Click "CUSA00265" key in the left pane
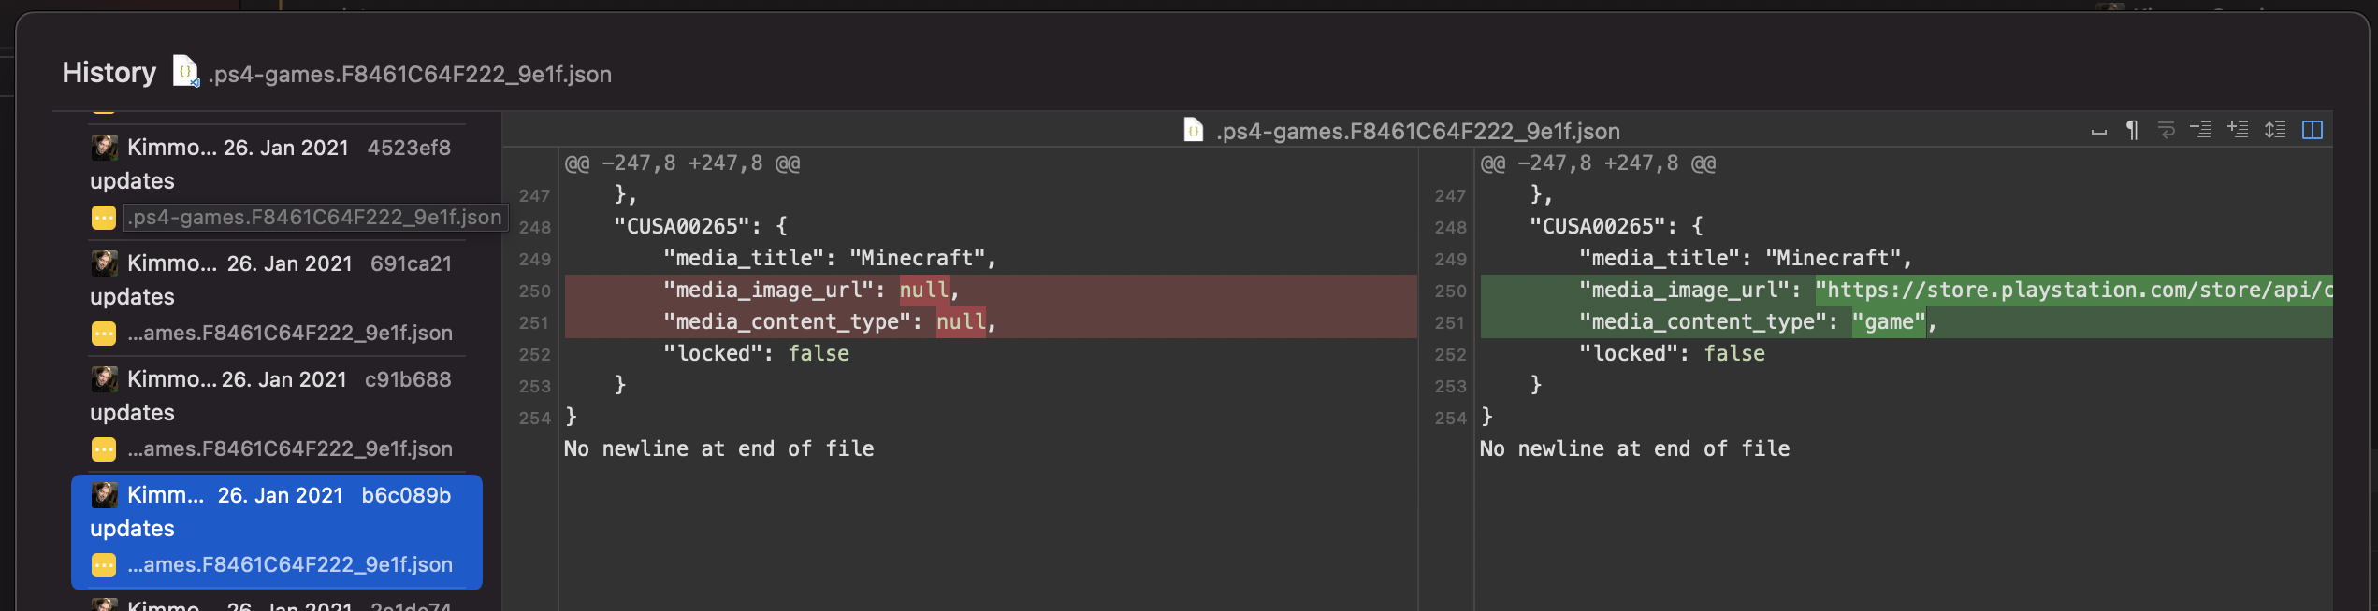Screen dimensions: 2378x611 tap(682, 227)
